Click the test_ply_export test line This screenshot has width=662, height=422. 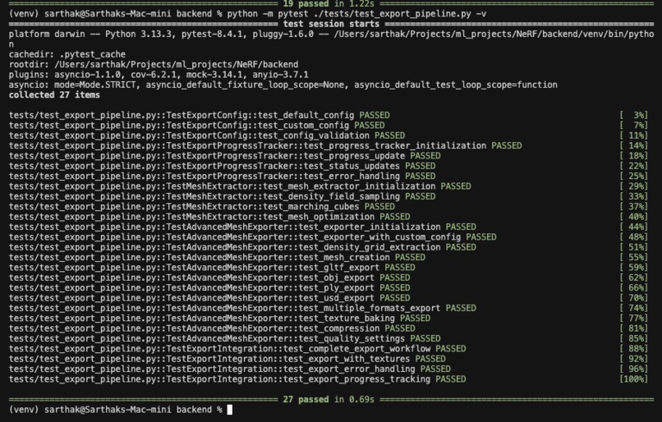[x=209, y=287]
